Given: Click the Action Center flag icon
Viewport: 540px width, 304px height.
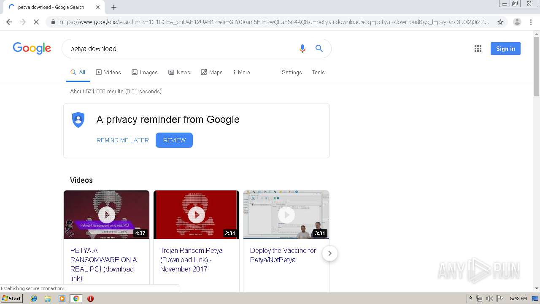Looking at the screenshot, I should pyautogui.click(x=499, y=299).
